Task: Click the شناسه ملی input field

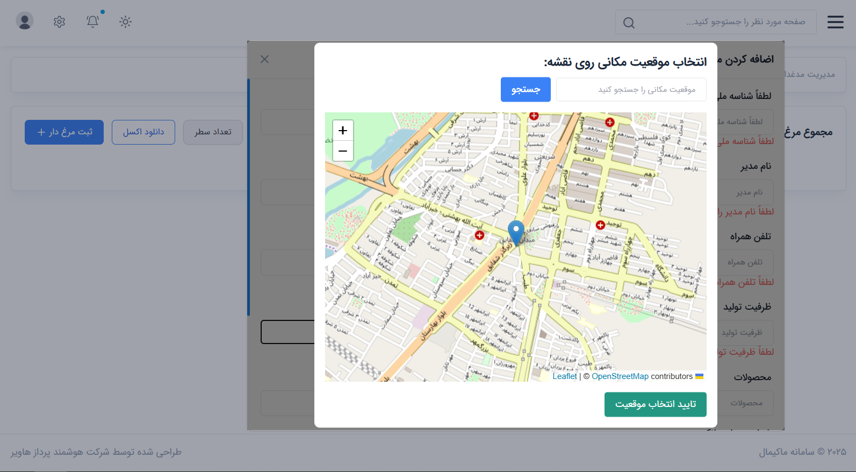Action: click(x=745, y=122)
